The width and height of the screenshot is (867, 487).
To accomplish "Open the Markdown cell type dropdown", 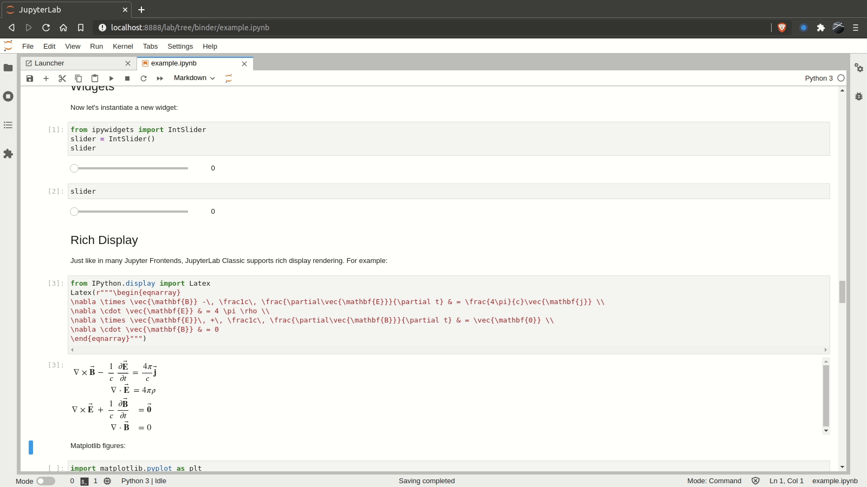I will click(x=194, y=78).
